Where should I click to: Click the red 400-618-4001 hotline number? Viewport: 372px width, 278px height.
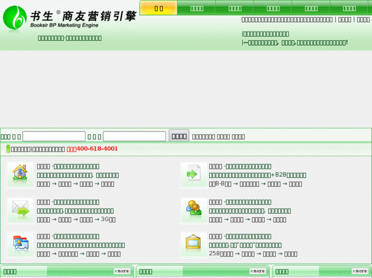97,148
